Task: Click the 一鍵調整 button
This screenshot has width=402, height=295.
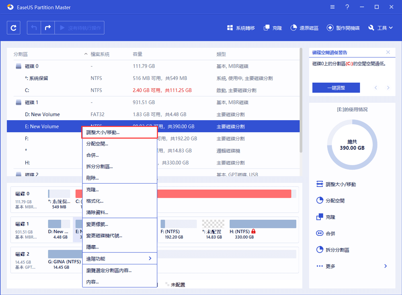Action: (336, 88)
